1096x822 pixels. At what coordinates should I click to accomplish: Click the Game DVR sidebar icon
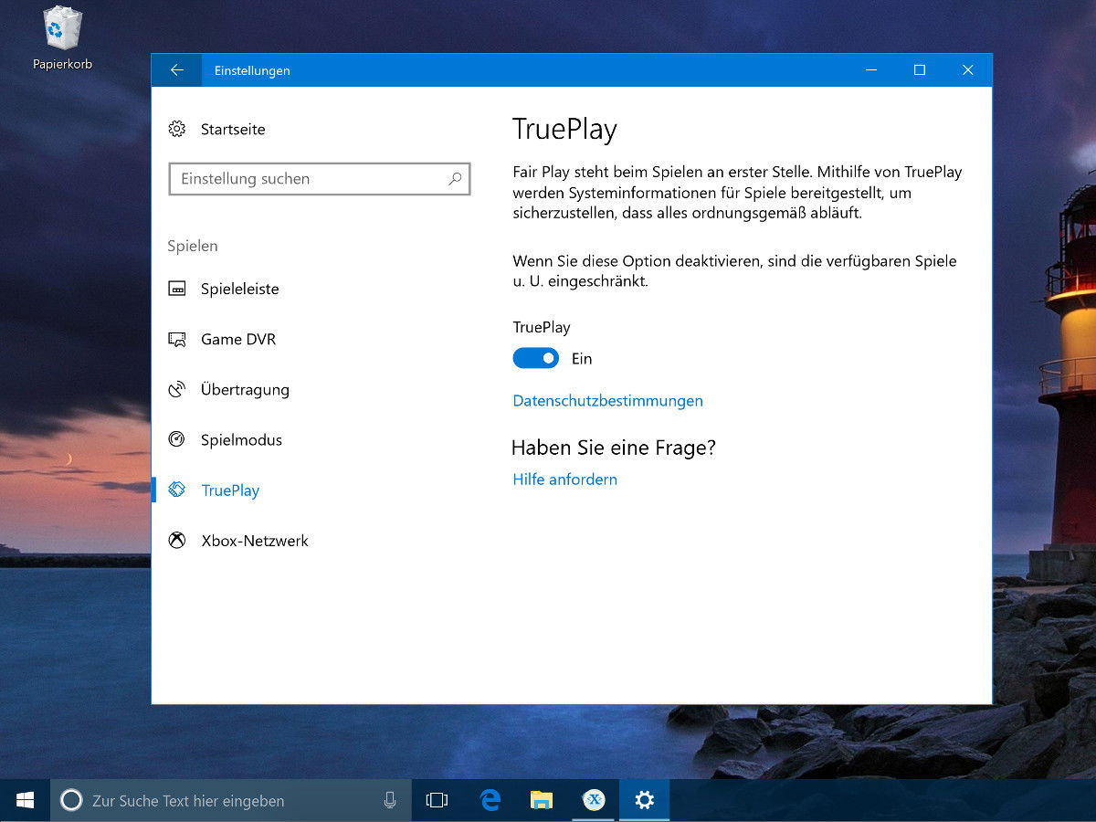coord(177,339)
